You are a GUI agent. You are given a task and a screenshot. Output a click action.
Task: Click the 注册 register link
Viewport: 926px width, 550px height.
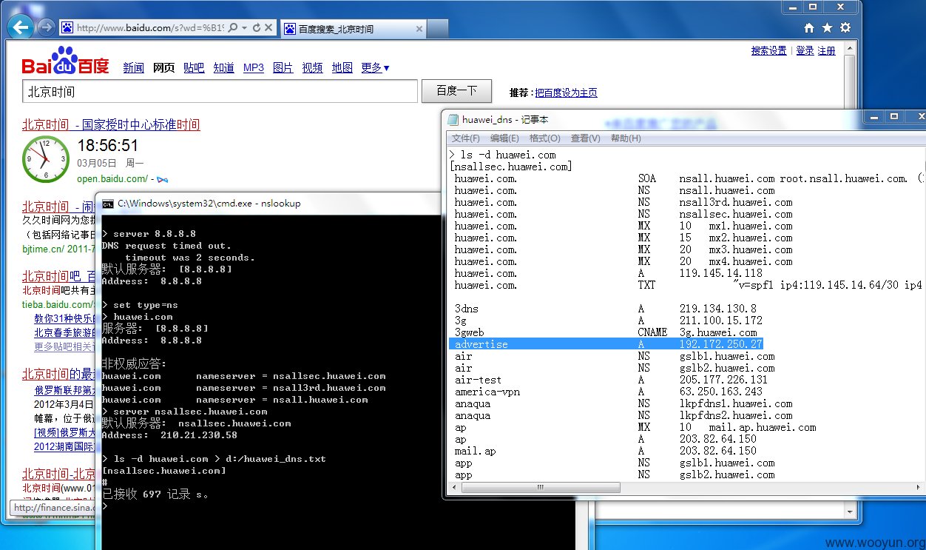pyautogui.click(x=827, y=50)
